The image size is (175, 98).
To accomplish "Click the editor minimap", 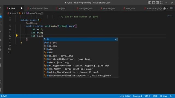I will point(170,16).
